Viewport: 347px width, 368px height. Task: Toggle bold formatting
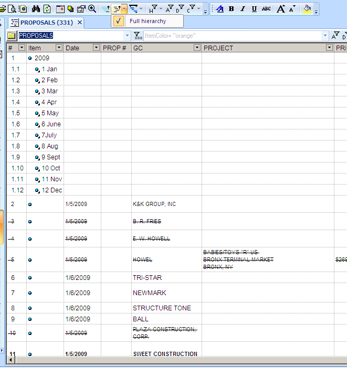[232, 9]
